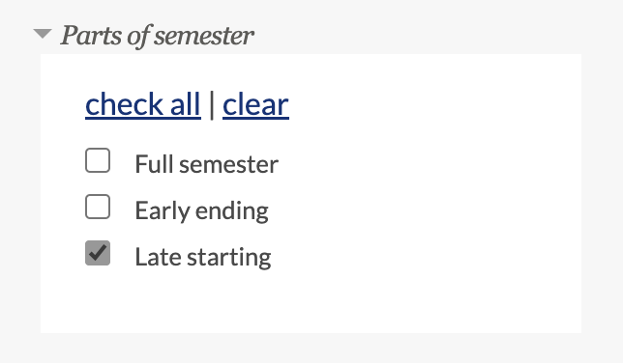The image size is (623, 363).
Task: Click blank white area below Late starting
Action: tap(310, 303)
